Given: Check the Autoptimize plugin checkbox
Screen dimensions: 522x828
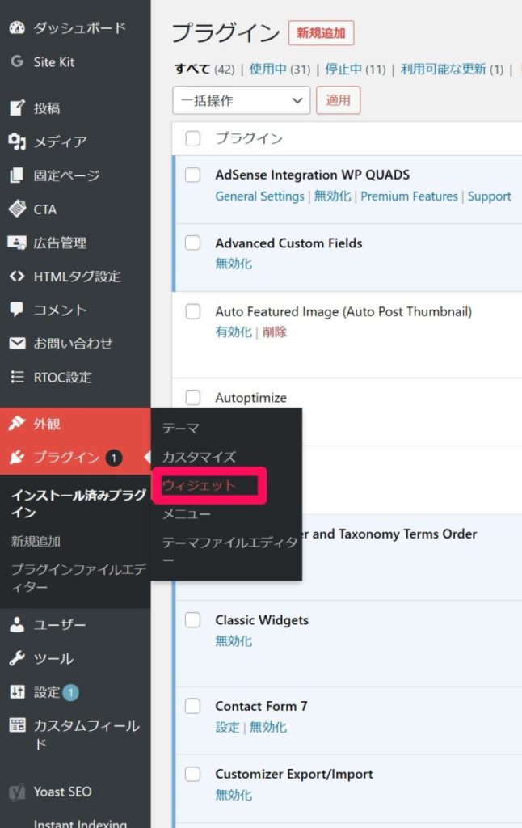Looking at the screenshot, I should click(x=192, y=397).
